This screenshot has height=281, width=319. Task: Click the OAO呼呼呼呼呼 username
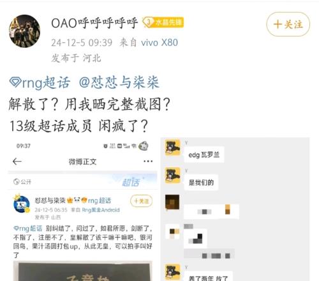pyautogui.click(x=94, y=23)
